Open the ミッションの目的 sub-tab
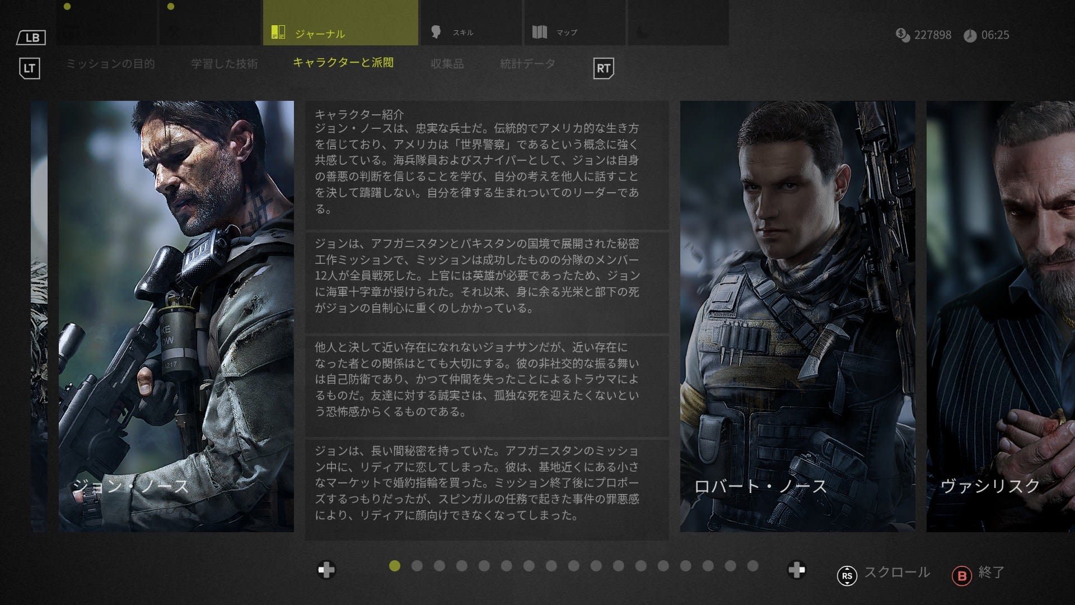Screen dimensions: 1075x605 [110, 64]
